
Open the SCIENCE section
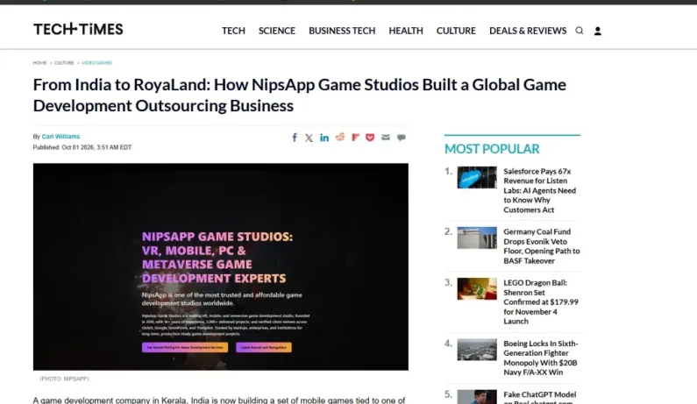277,31
